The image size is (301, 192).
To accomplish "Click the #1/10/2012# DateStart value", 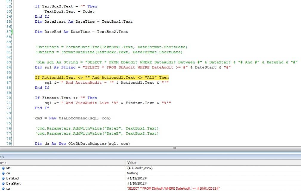I will [137, 183].
